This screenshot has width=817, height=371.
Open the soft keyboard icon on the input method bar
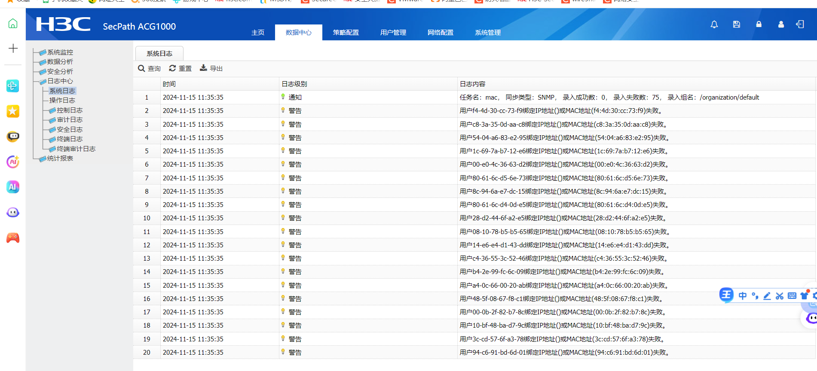coord(792,296)
